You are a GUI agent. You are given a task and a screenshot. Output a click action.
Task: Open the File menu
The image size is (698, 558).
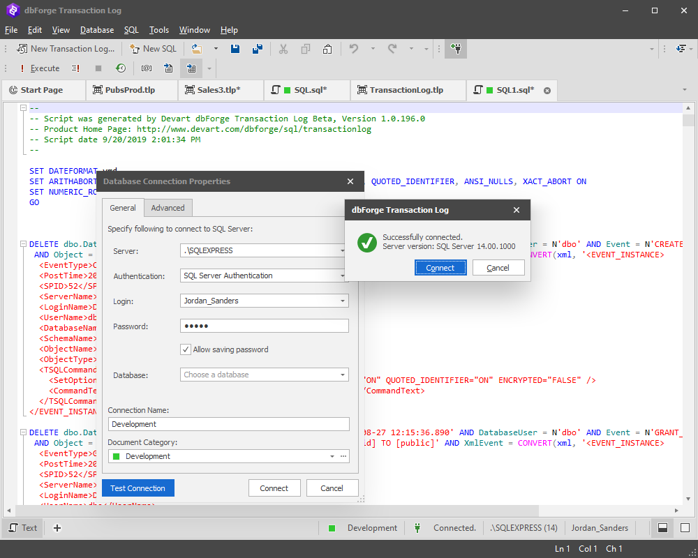point(11,30)
